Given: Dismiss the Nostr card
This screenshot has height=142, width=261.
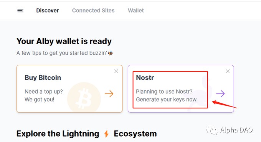Looking at the screenshot, I should point(228,71).
